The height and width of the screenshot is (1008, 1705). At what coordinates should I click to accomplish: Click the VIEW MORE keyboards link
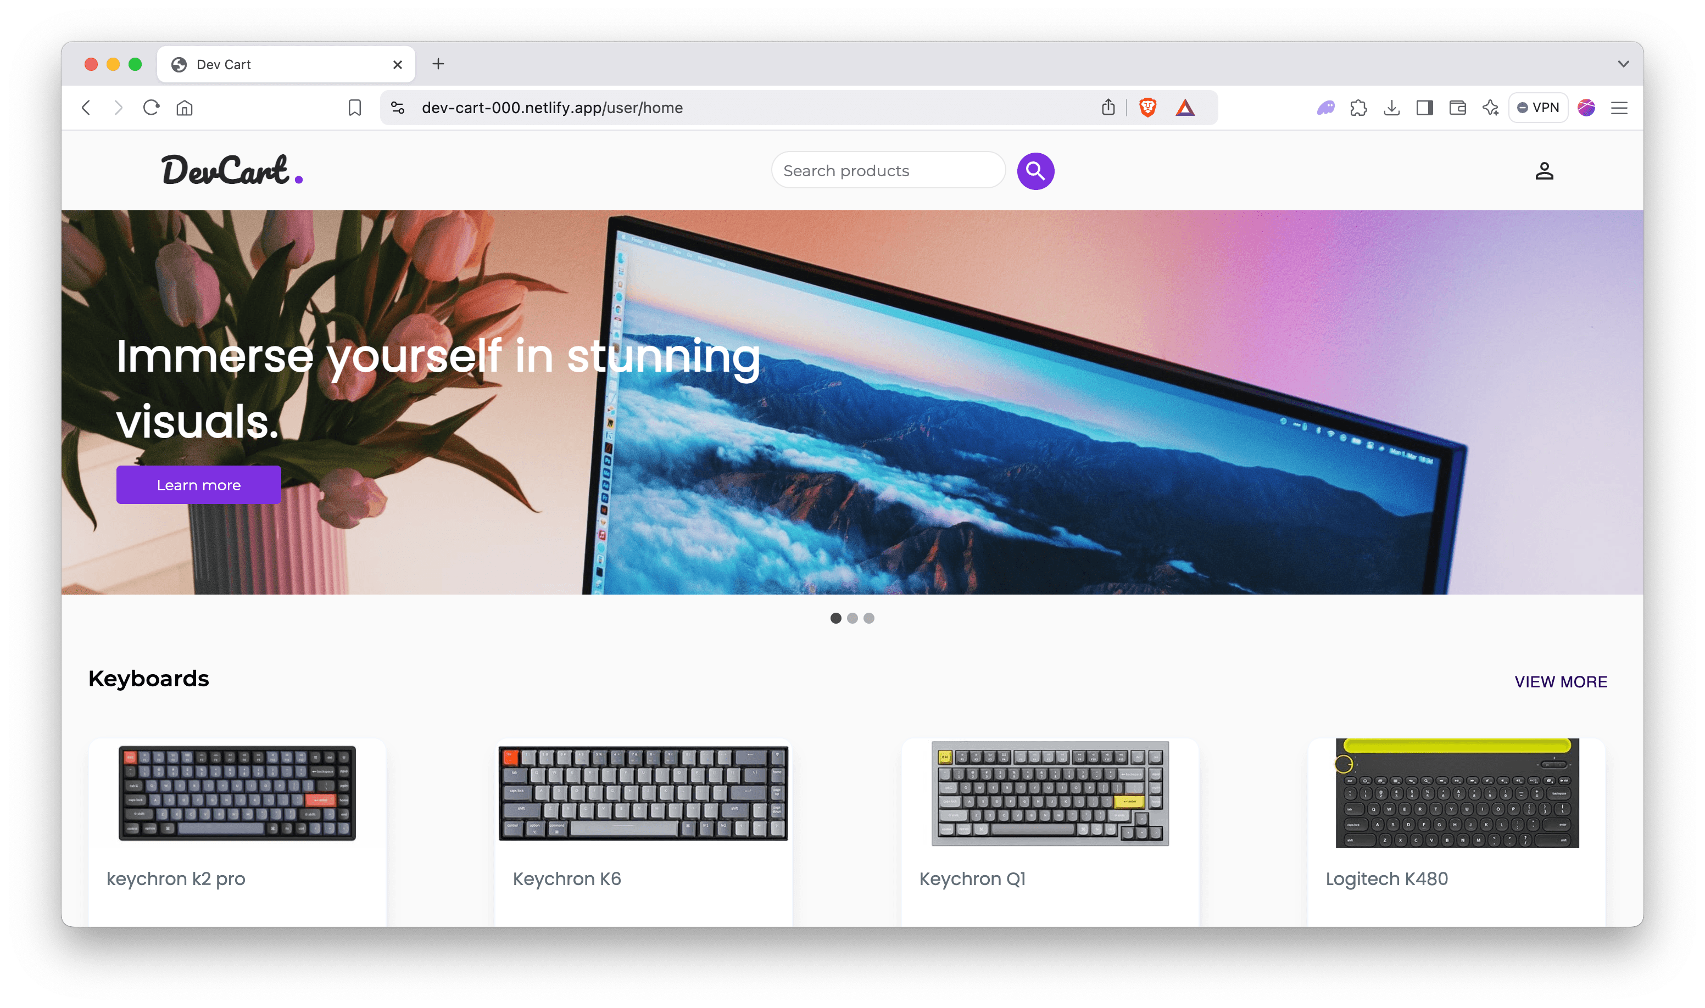pyautogui.click(x=1561, y=681)
